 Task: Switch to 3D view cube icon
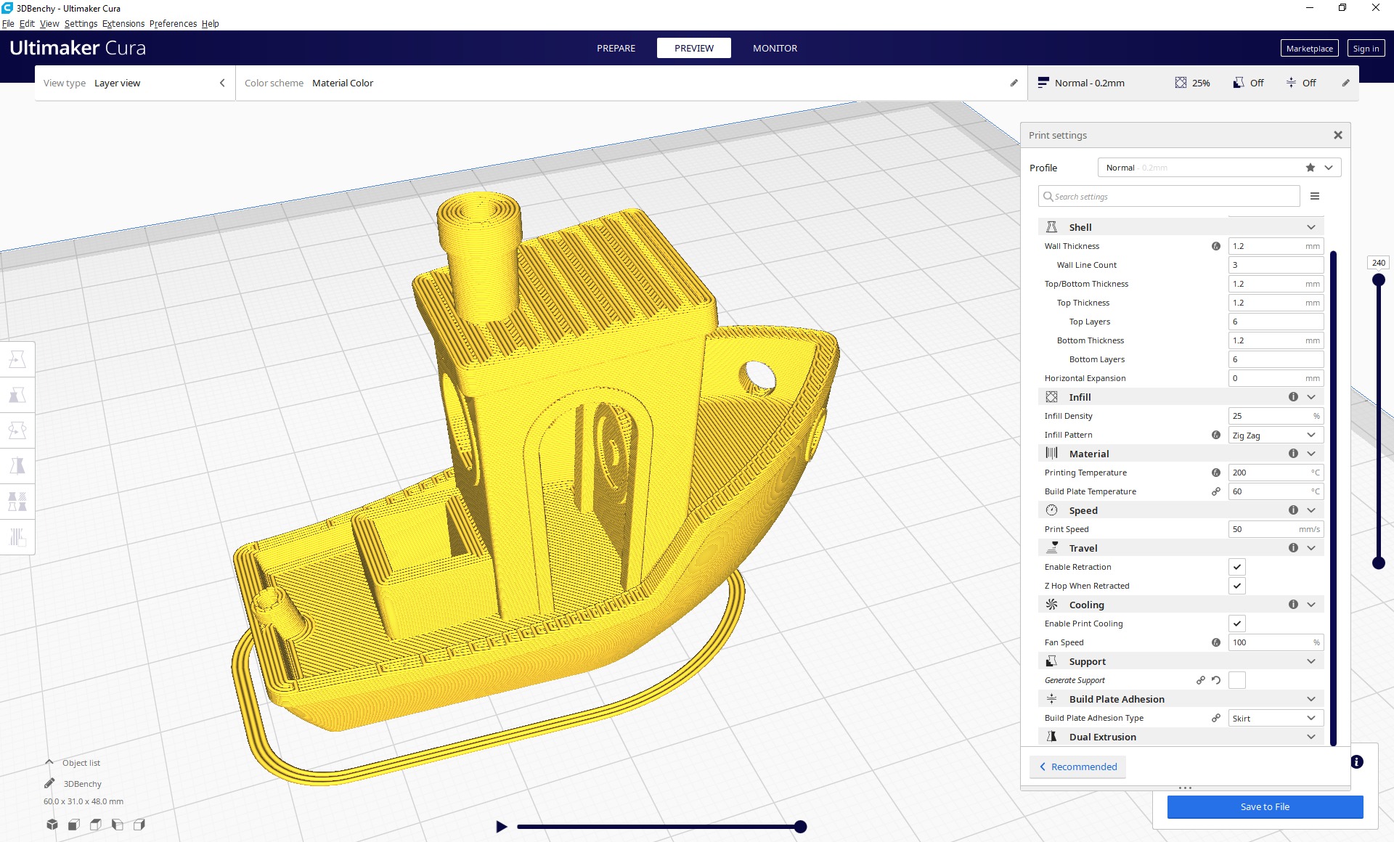click(x=52, y=824)
